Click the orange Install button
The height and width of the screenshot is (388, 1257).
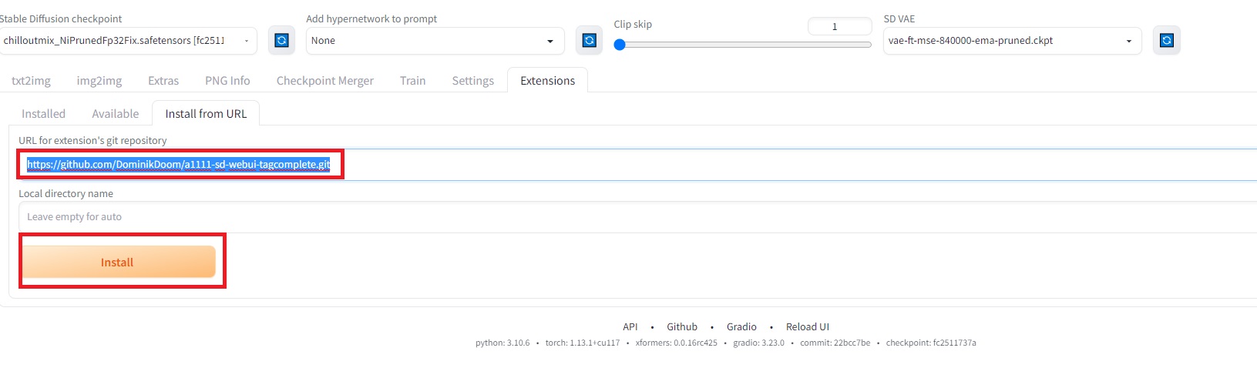118,263
